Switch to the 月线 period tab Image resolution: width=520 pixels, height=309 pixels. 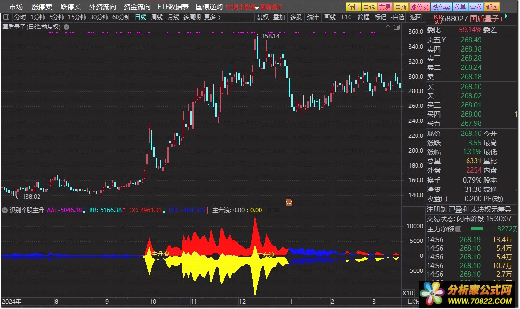tap(173, 17)
